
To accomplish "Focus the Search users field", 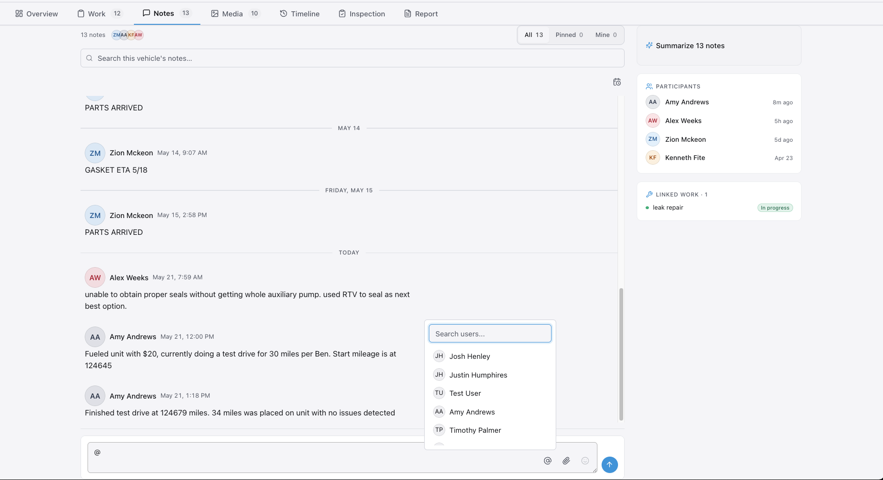I will click(x=490, y=334).
